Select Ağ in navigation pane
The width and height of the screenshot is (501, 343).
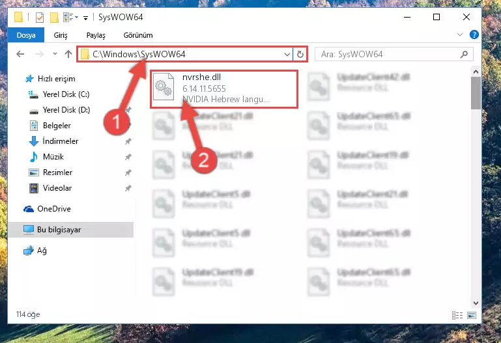(35, 251)
